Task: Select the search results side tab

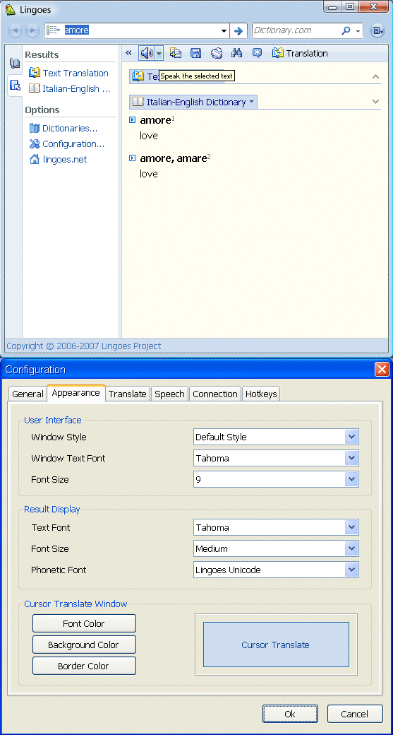Action: point(15,86)
